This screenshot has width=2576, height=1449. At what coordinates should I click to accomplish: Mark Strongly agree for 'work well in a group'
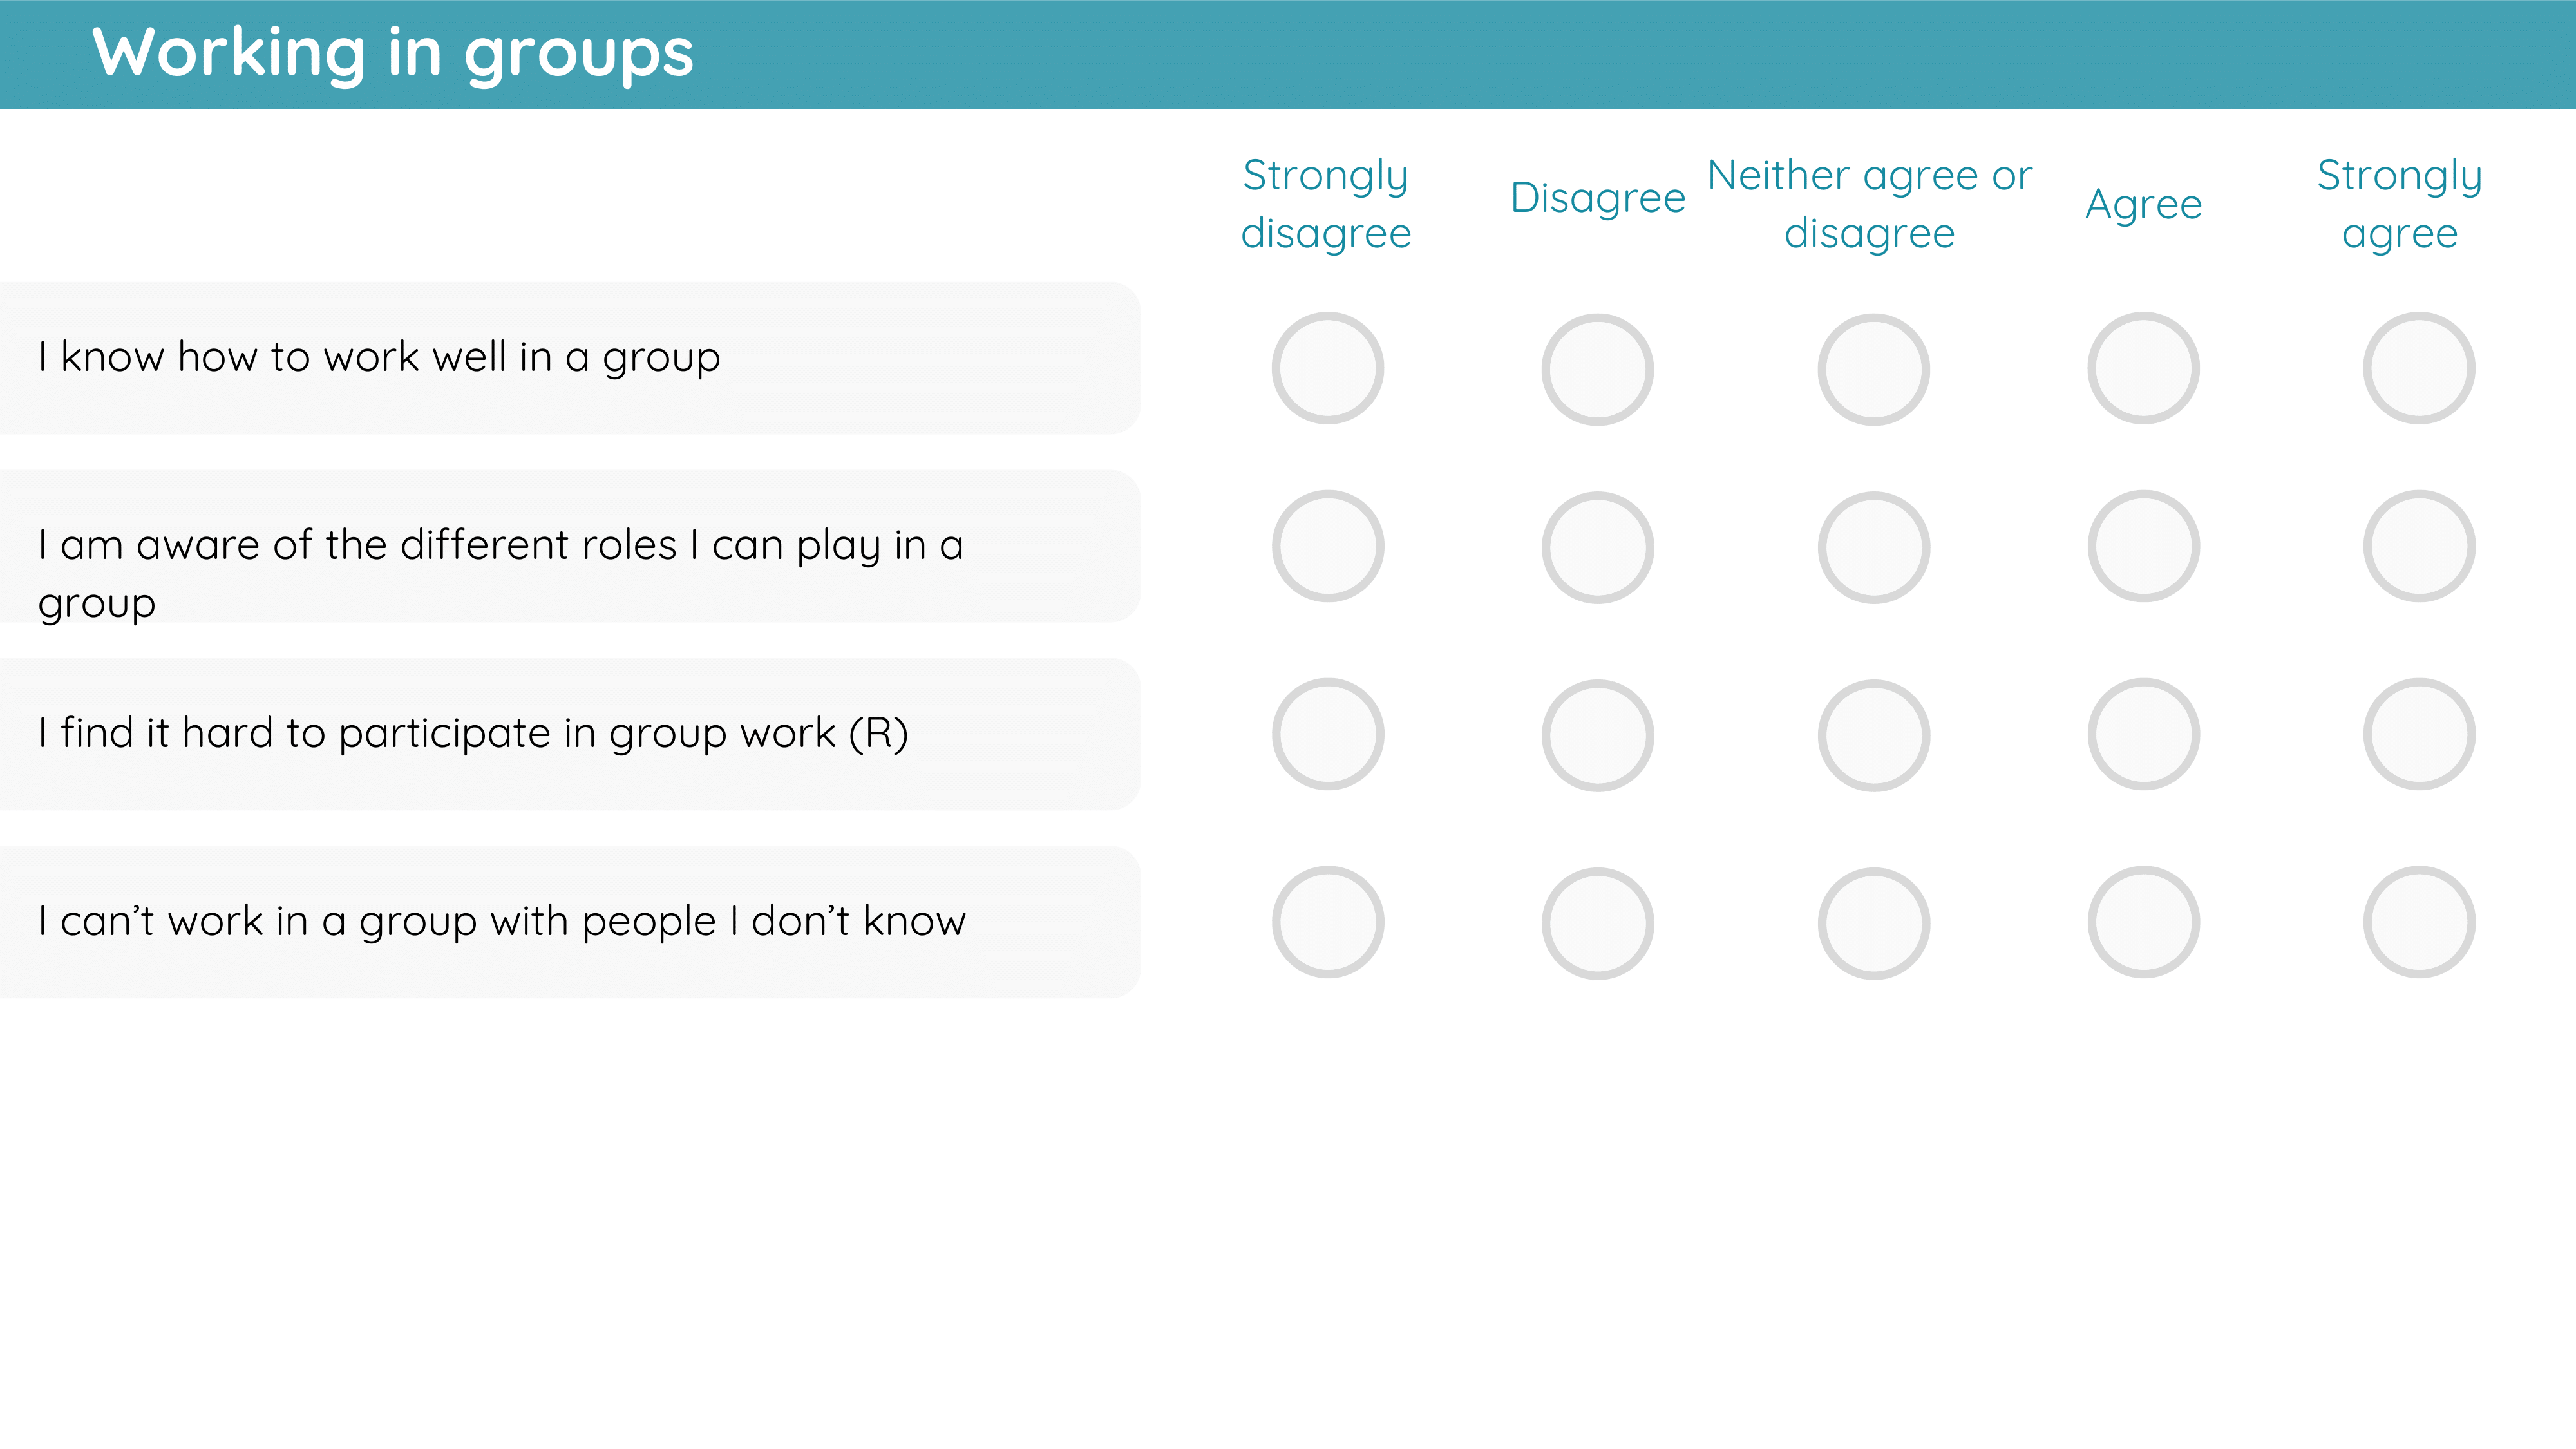[x=2420, y=368]
